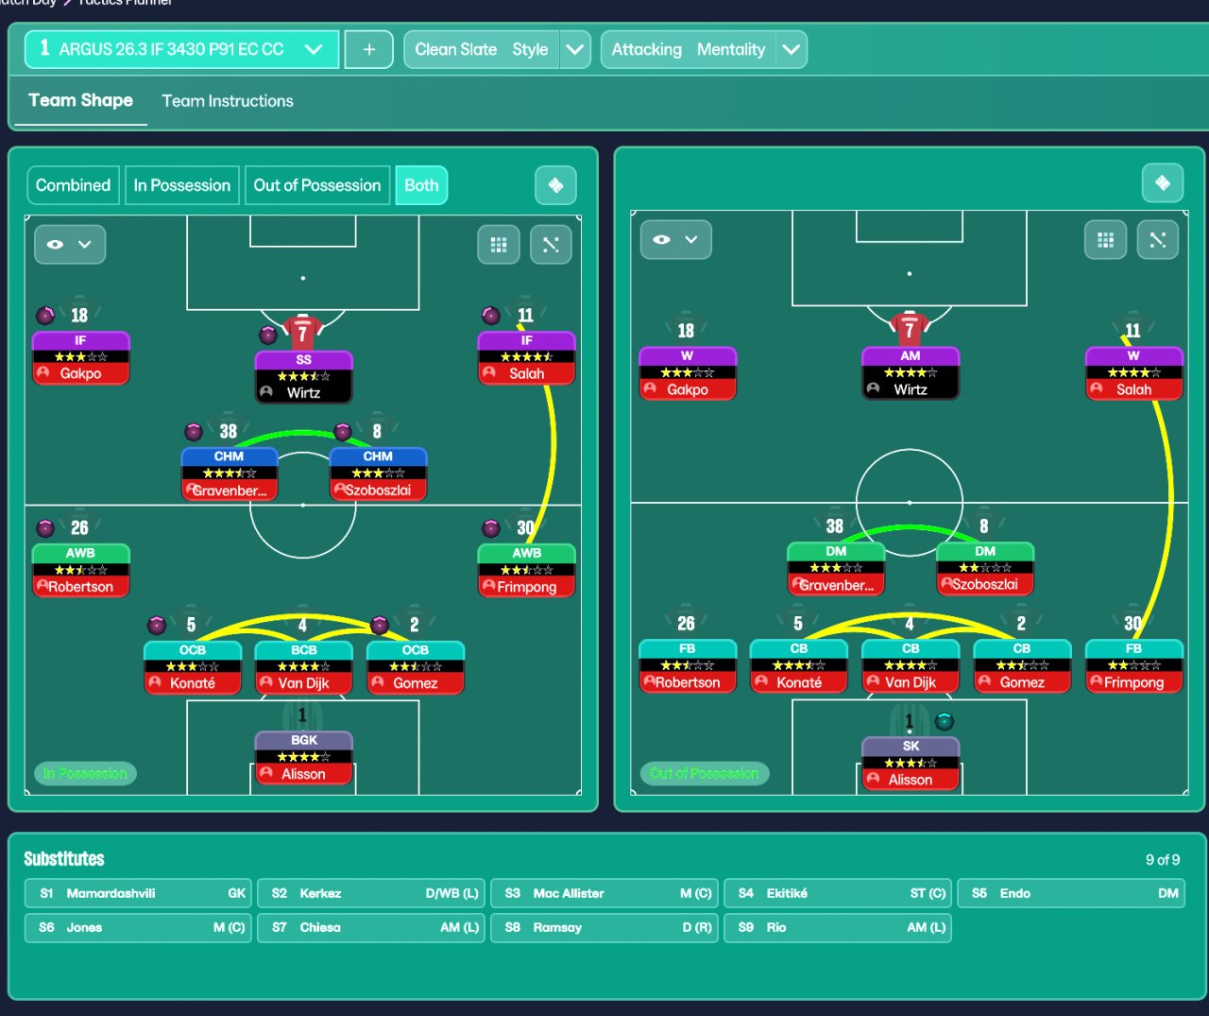1209x1016 pixels.
Task: Select substitute S6 Jones
Action: (138, 927)
